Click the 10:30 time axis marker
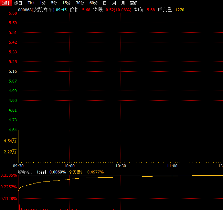223x210 pixels. click(x=121, y=166)
